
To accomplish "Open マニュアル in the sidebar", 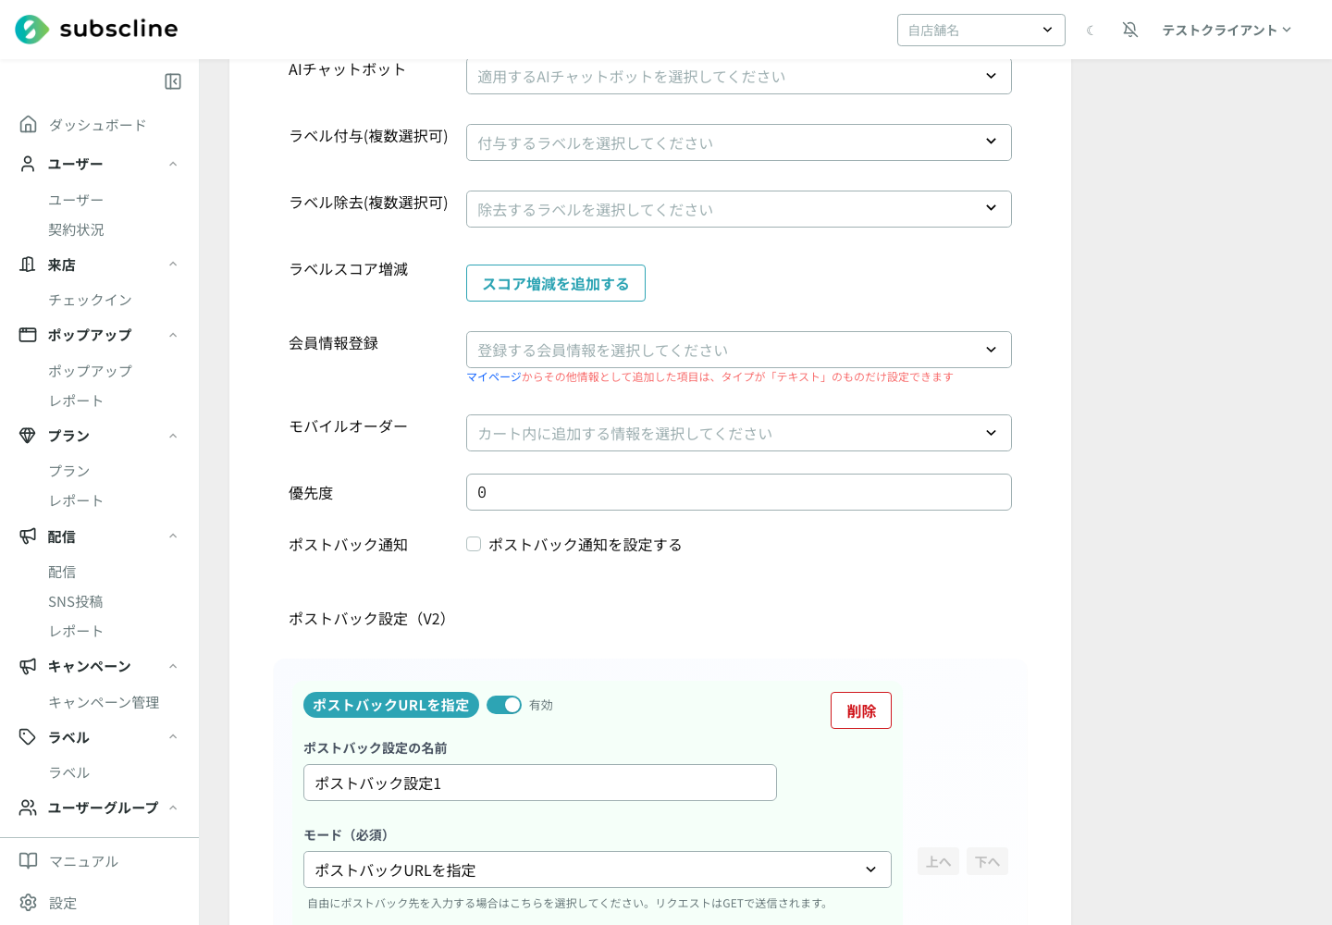I will 83,861.
